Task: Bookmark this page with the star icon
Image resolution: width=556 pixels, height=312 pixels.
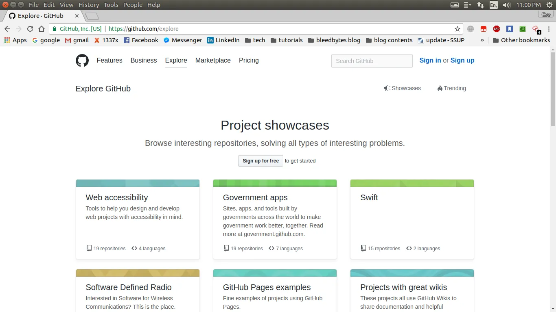Action: point(457,29)
